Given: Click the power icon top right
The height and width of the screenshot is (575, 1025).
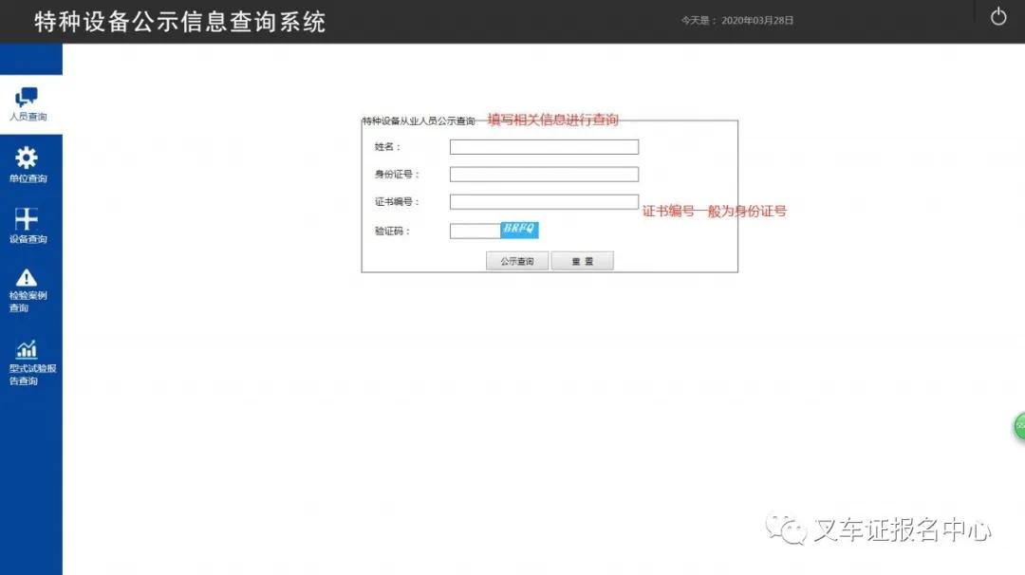Looking at the screenshot, I should (997, 15).
